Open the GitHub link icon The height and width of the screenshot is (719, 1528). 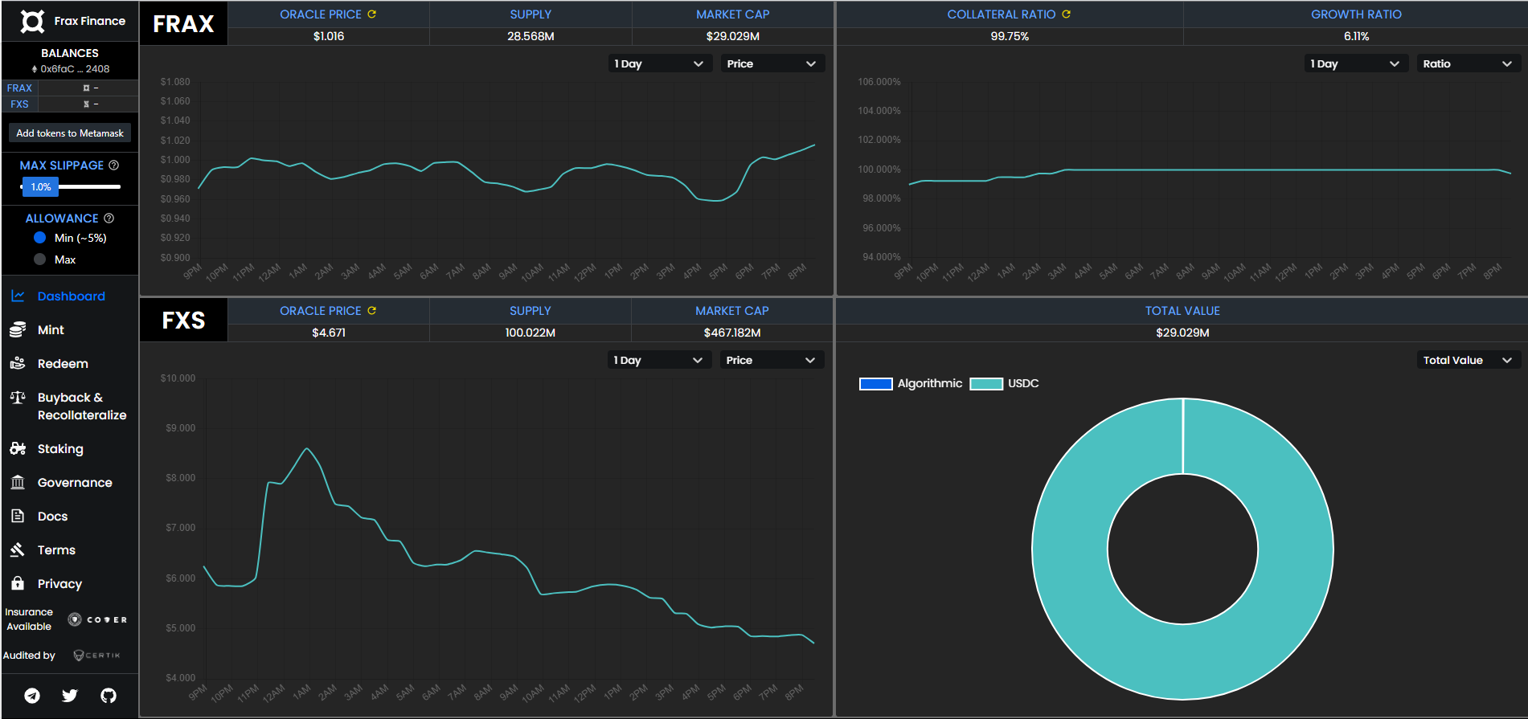[109, 696]
